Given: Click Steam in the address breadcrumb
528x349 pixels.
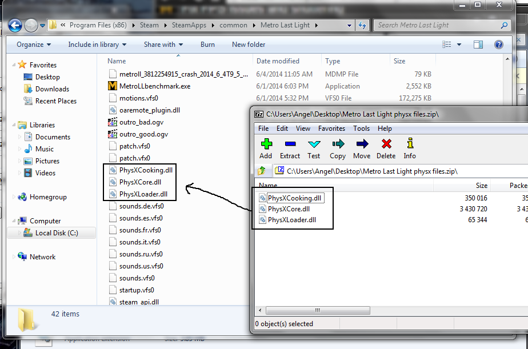Looking at the screenshot, I should point(149,25).
